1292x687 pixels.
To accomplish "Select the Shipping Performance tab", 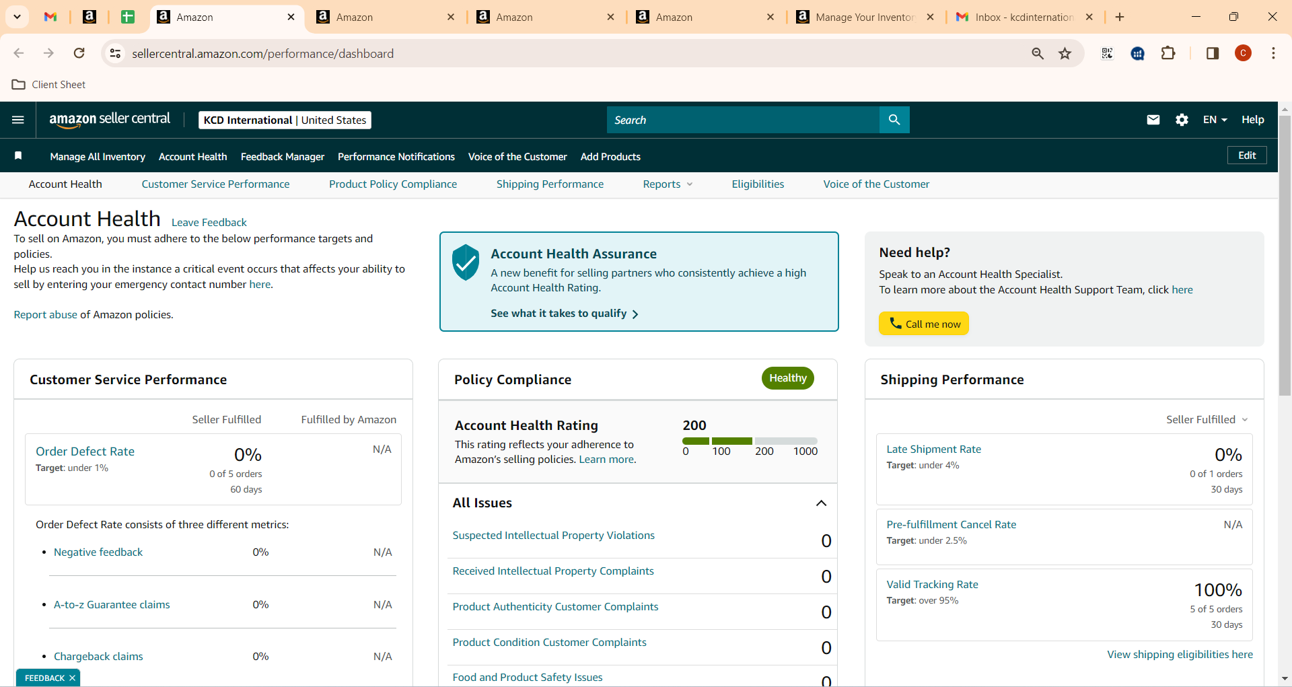I will click(550, 184).
